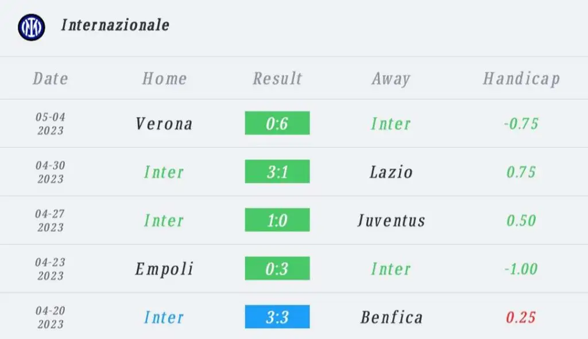View the 0:3 result badge
Screen dimensions: 588x339
click(x=277, y=268)
